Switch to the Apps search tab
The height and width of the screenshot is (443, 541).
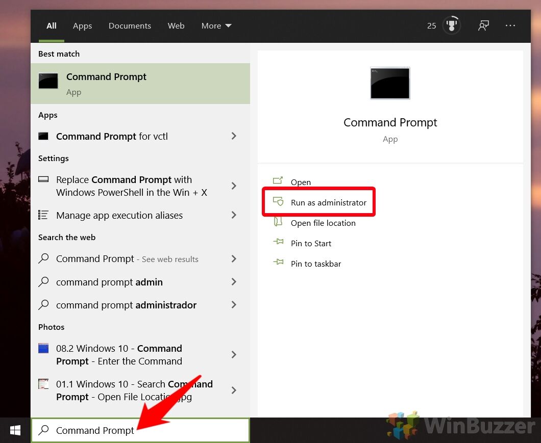(82, 26)
